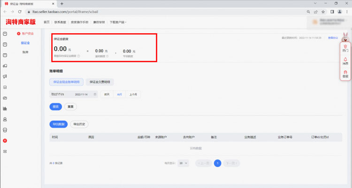
Task: View site info via the address bar lock icon
Action: tap(29, 12)
